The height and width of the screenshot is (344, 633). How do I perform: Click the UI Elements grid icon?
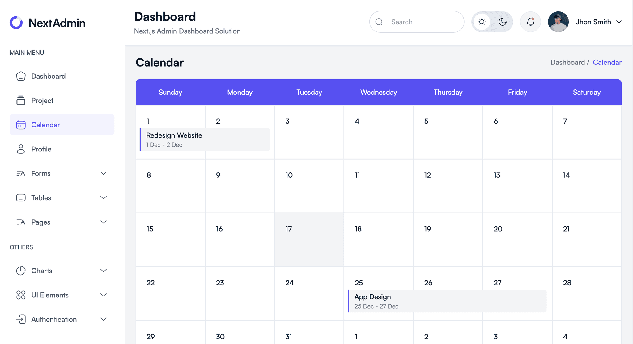21,295
